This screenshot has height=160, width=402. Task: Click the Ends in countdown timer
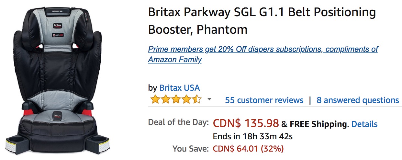pyautogui.click(x=252, y=136)
